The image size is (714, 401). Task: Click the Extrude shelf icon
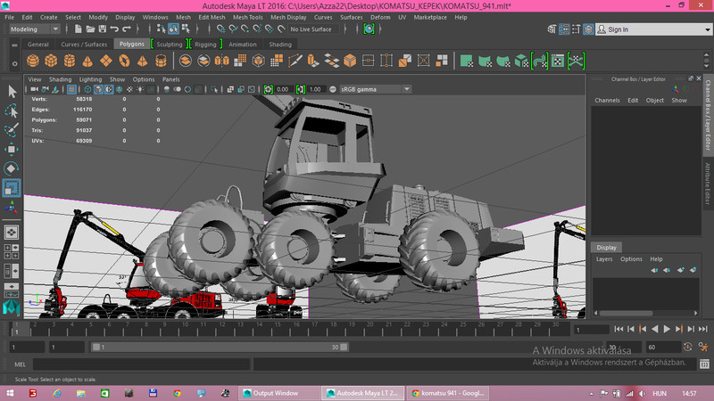[313, 61]
